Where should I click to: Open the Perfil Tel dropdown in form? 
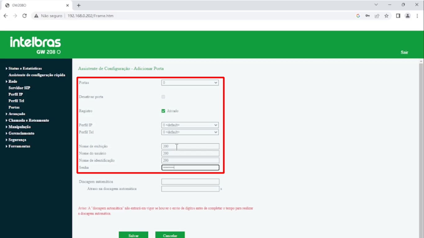click(190, 132)
